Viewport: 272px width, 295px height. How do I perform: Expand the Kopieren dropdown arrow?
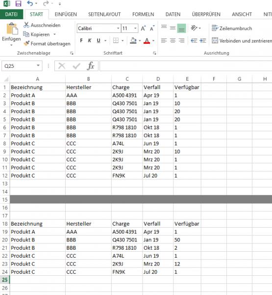pyautogui.click(x=54, y=34)
